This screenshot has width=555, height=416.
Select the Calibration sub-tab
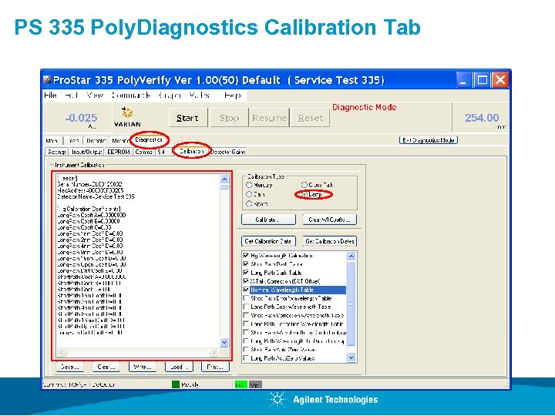tap(191, 151)
